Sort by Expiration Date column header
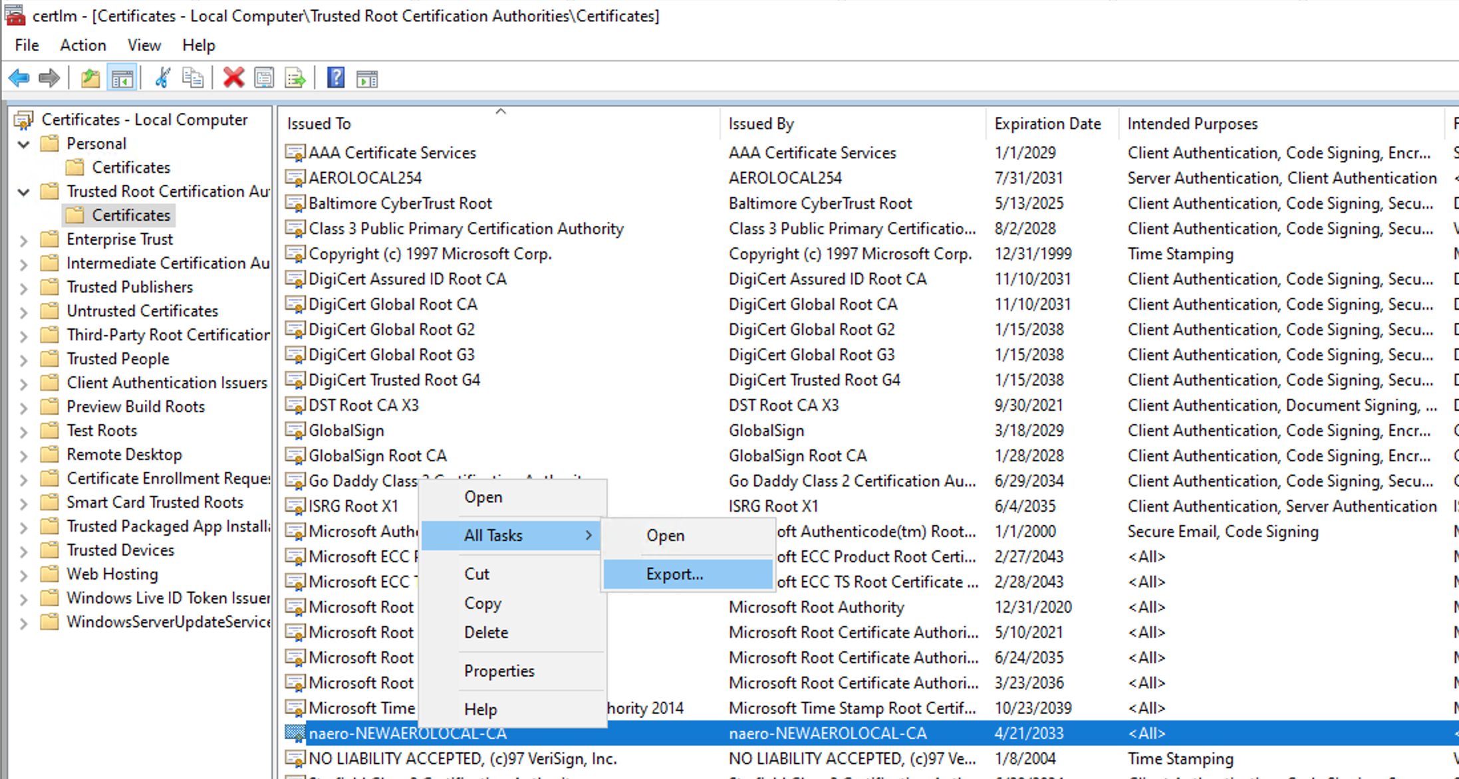This screenshot has height=779, width=1459. tap(1047, 124)
